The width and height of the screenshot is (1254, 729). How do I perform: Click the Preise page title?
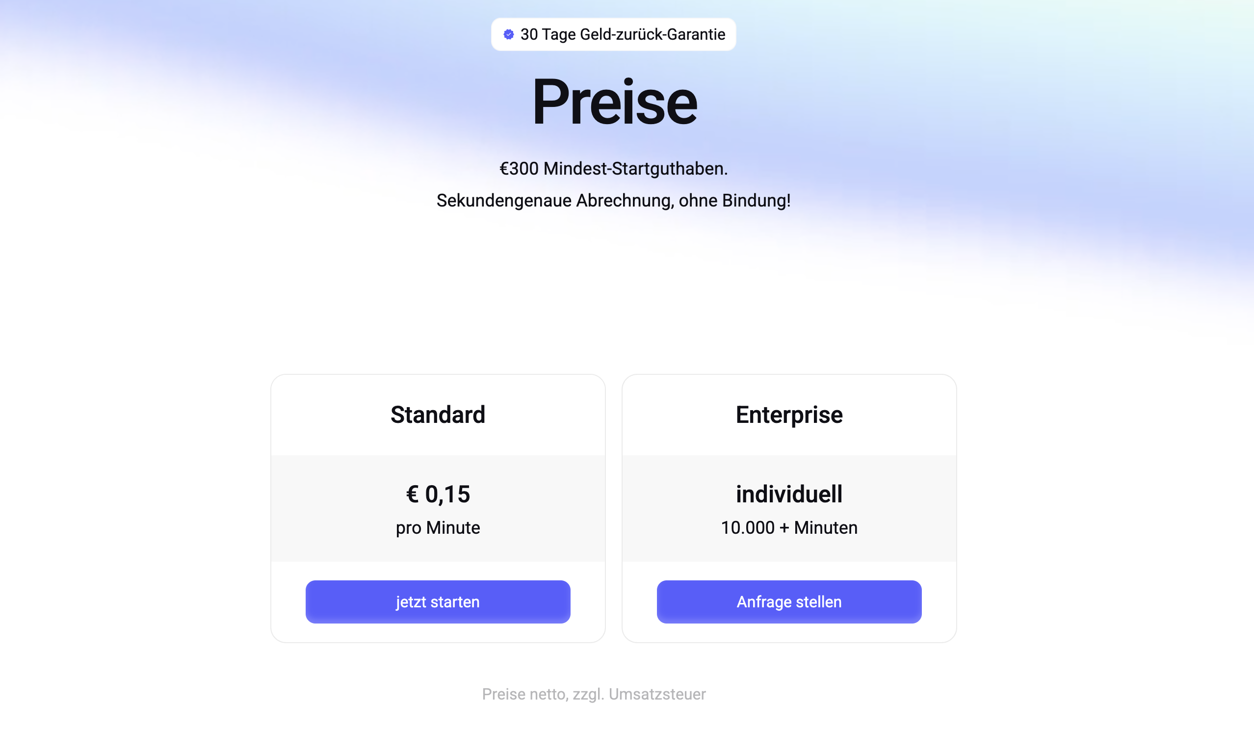pyautogui.click(x=614, y=102)
